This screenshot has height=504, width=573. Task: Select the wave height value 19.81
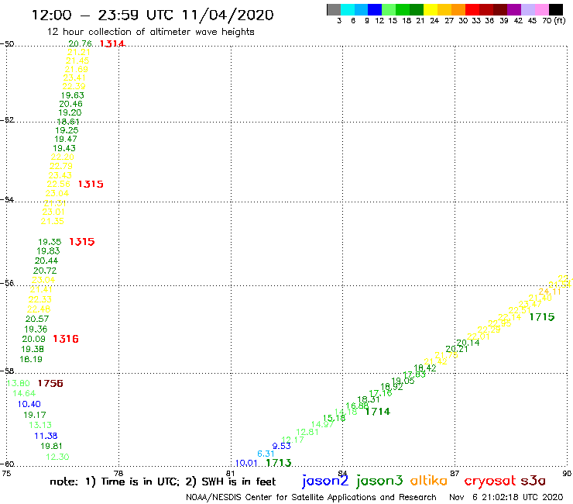(52, 446)
